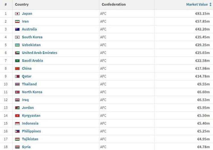Click the Country column header
The image size is (213, 150).
pos(22,5)
